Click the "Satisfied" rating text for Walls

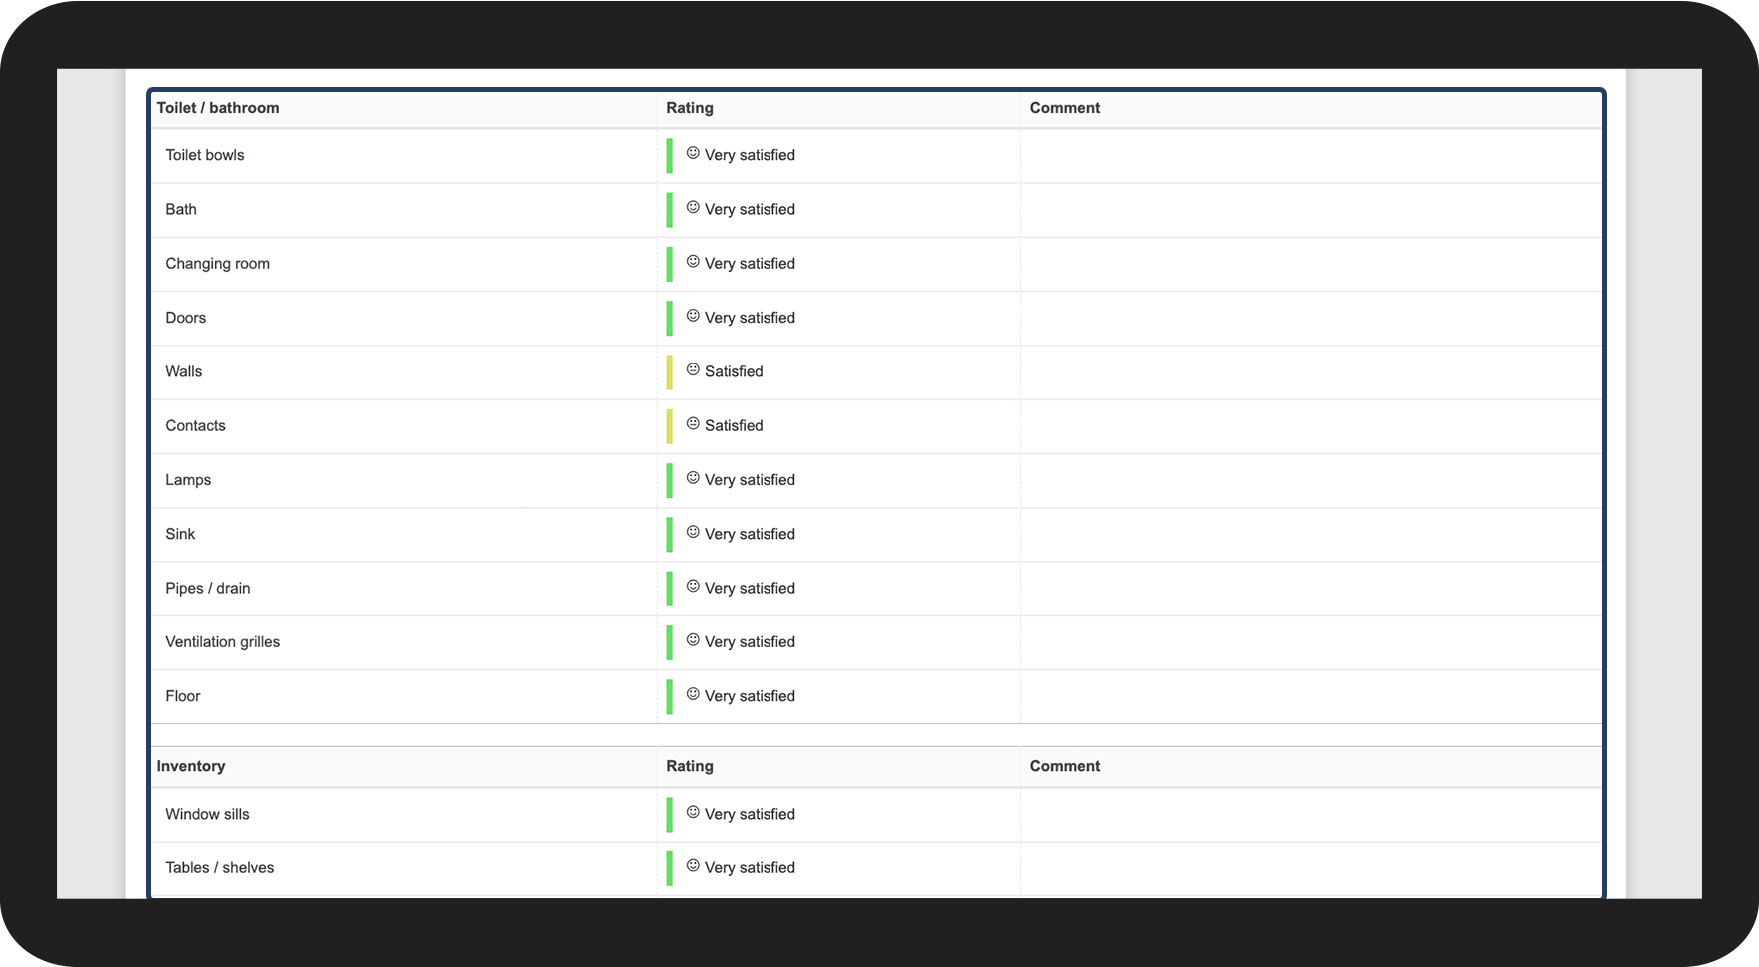pos(734,371)
